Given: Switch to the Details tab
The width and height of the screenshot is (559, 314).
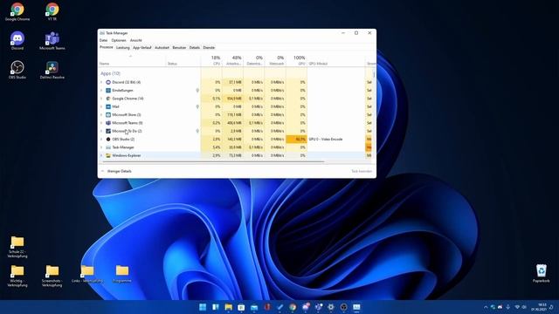Looking at the screenshot, I should tap(195, 47).
